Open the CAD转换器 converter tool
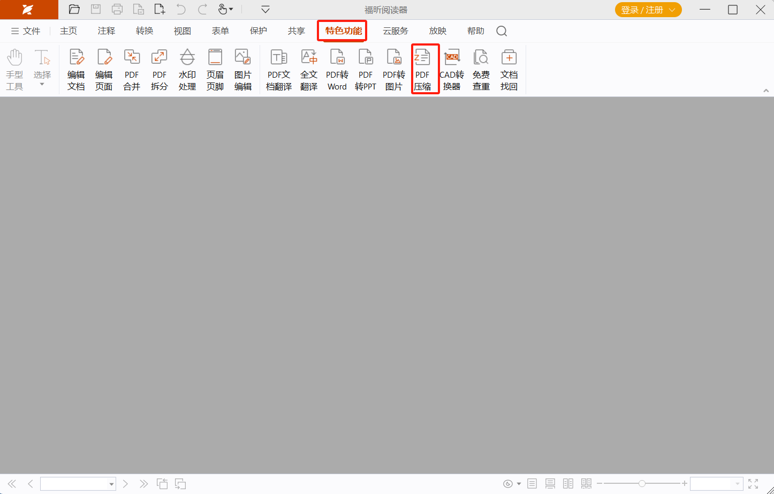The height and width of the screenshot is (494, 774). tap(452, 69)
